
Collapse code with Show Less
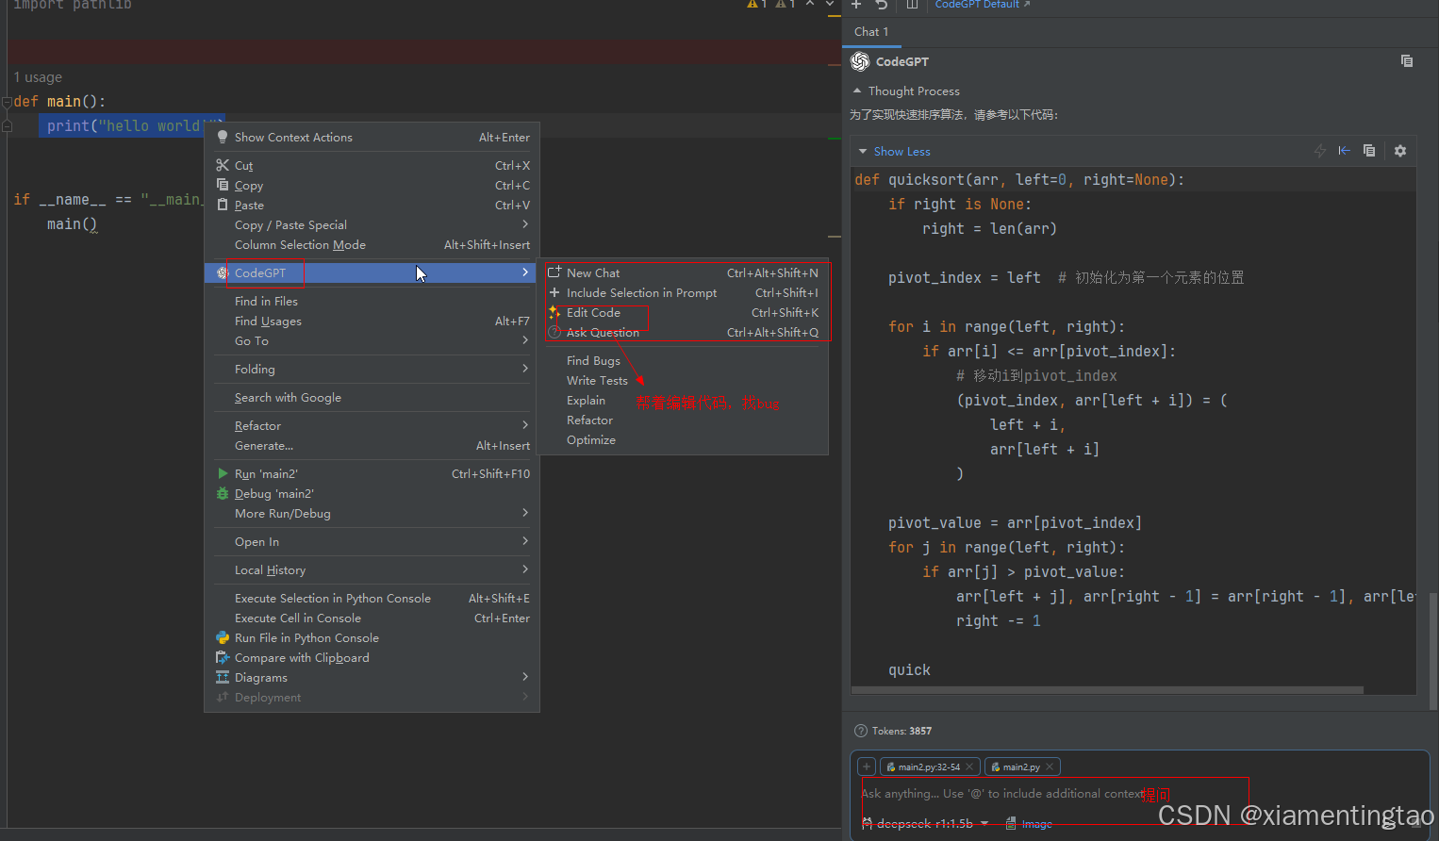pos(893,152)
